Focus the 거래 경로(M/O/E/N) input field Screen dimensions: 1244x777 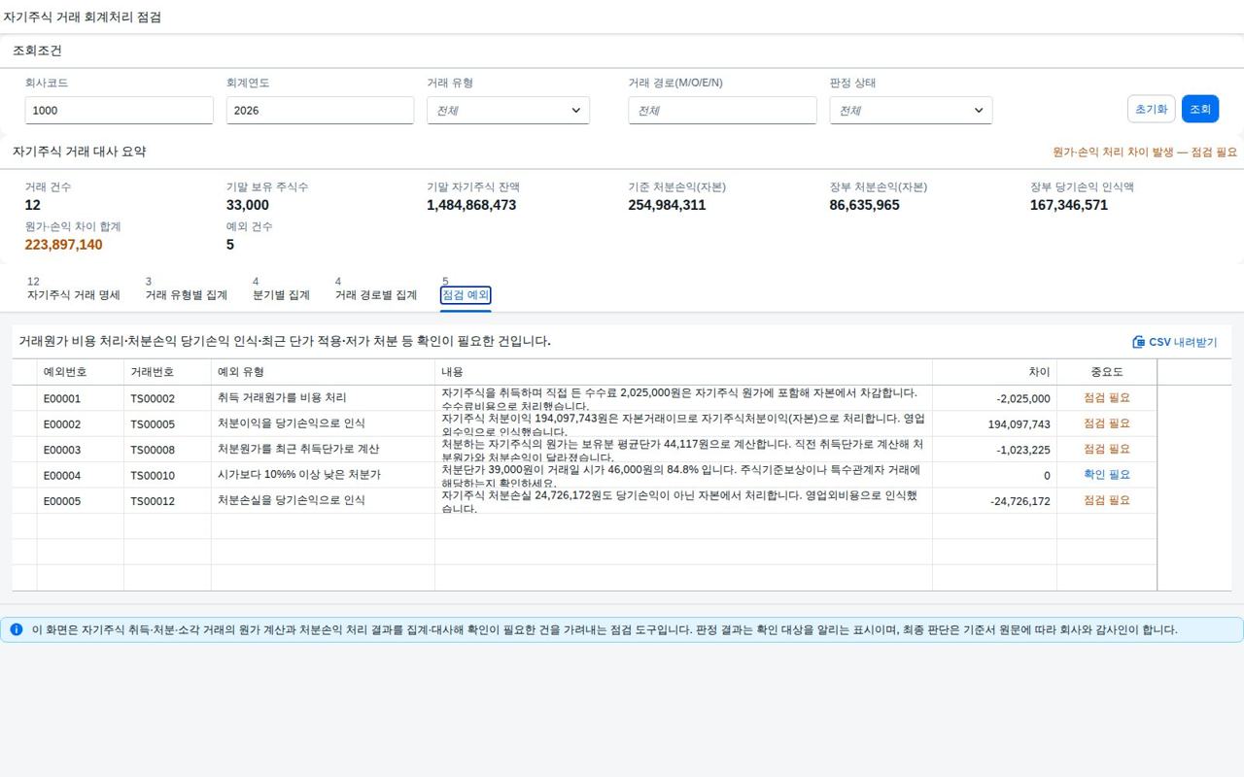pyautogui.click(x=722, y=110)
